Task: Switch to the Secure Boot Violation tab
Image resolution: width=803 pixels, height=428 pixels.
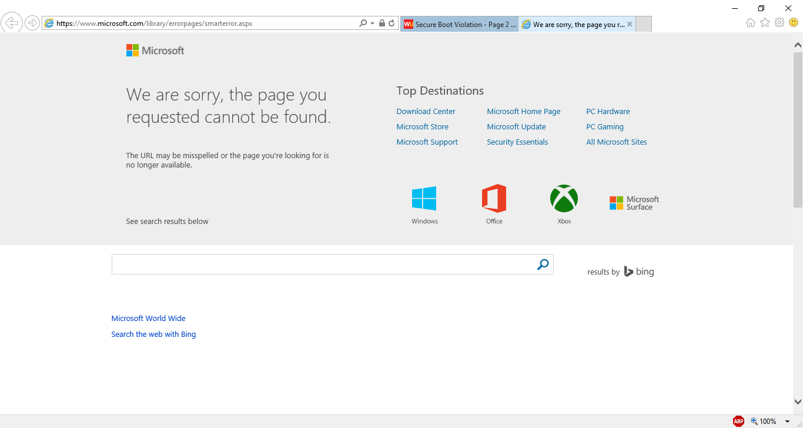Action: pos(459,24)
